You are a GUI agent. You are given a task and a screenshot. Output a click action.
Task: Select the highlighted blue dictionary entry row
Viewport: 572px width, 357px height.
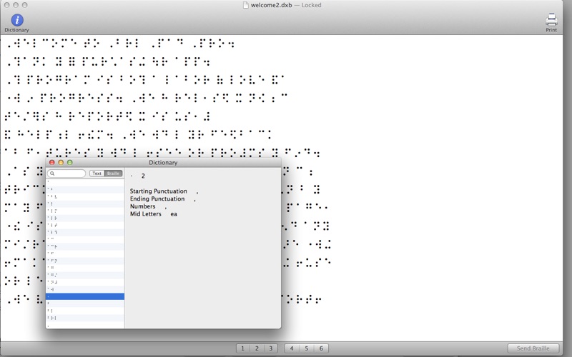pos(85,296)
